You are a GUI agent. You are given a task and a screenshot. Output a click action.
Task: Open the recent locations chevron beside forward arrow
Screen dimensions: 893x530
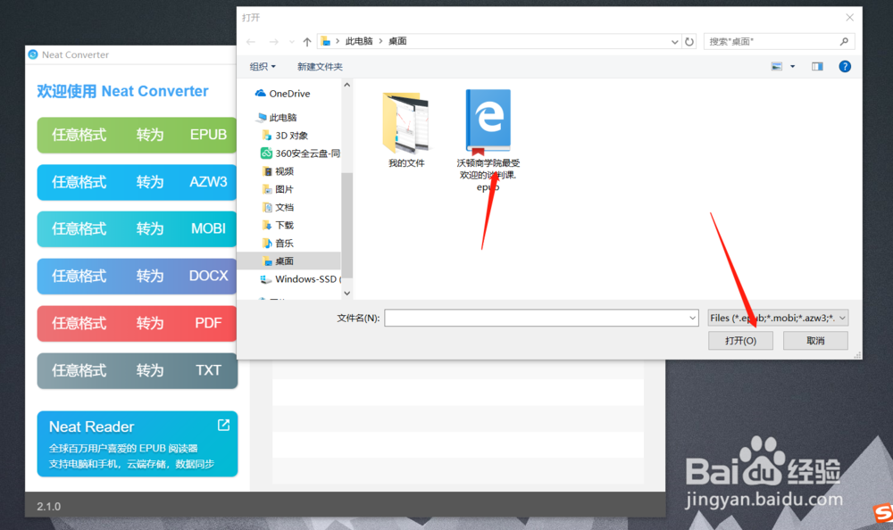(x=292, y=42)
